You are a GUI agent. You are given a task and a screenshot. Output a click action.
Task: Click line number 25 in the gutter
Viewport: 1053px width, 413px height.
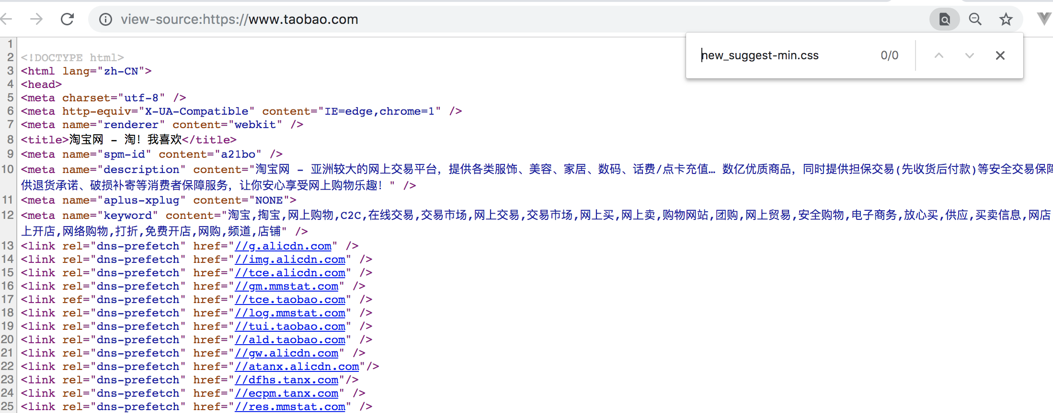pyautogui.click(x=8, y=407)
